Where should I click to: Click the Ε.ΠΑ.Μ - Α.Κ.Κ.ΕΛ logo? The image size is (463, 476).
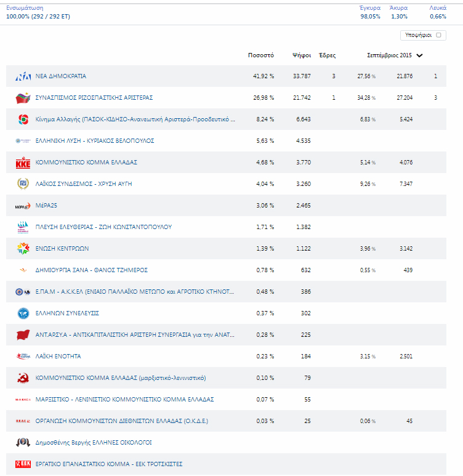tap(23, 292)
